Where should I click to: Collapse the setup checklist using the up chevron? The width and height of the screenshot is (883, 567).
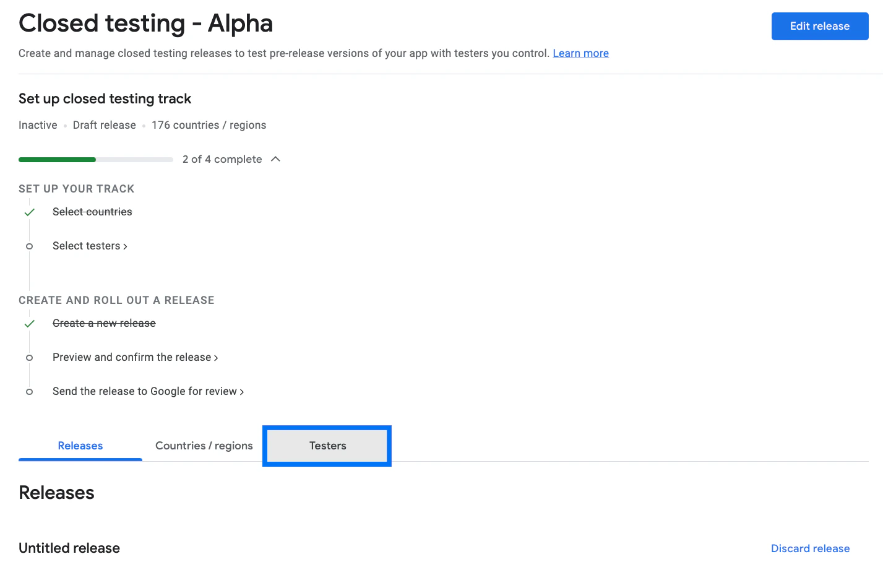276,159
